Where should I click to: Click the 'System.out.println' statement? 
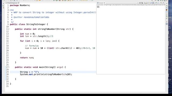(x=46, y=74)
